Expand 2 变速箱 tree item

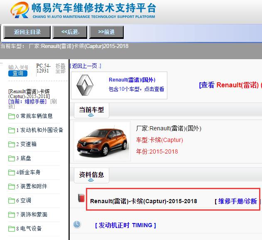[27, 144]
